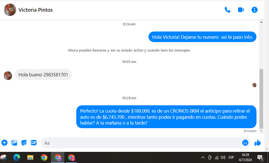
Task: Click the 'Enviado' status label
Action: click(x=250, y=131)
